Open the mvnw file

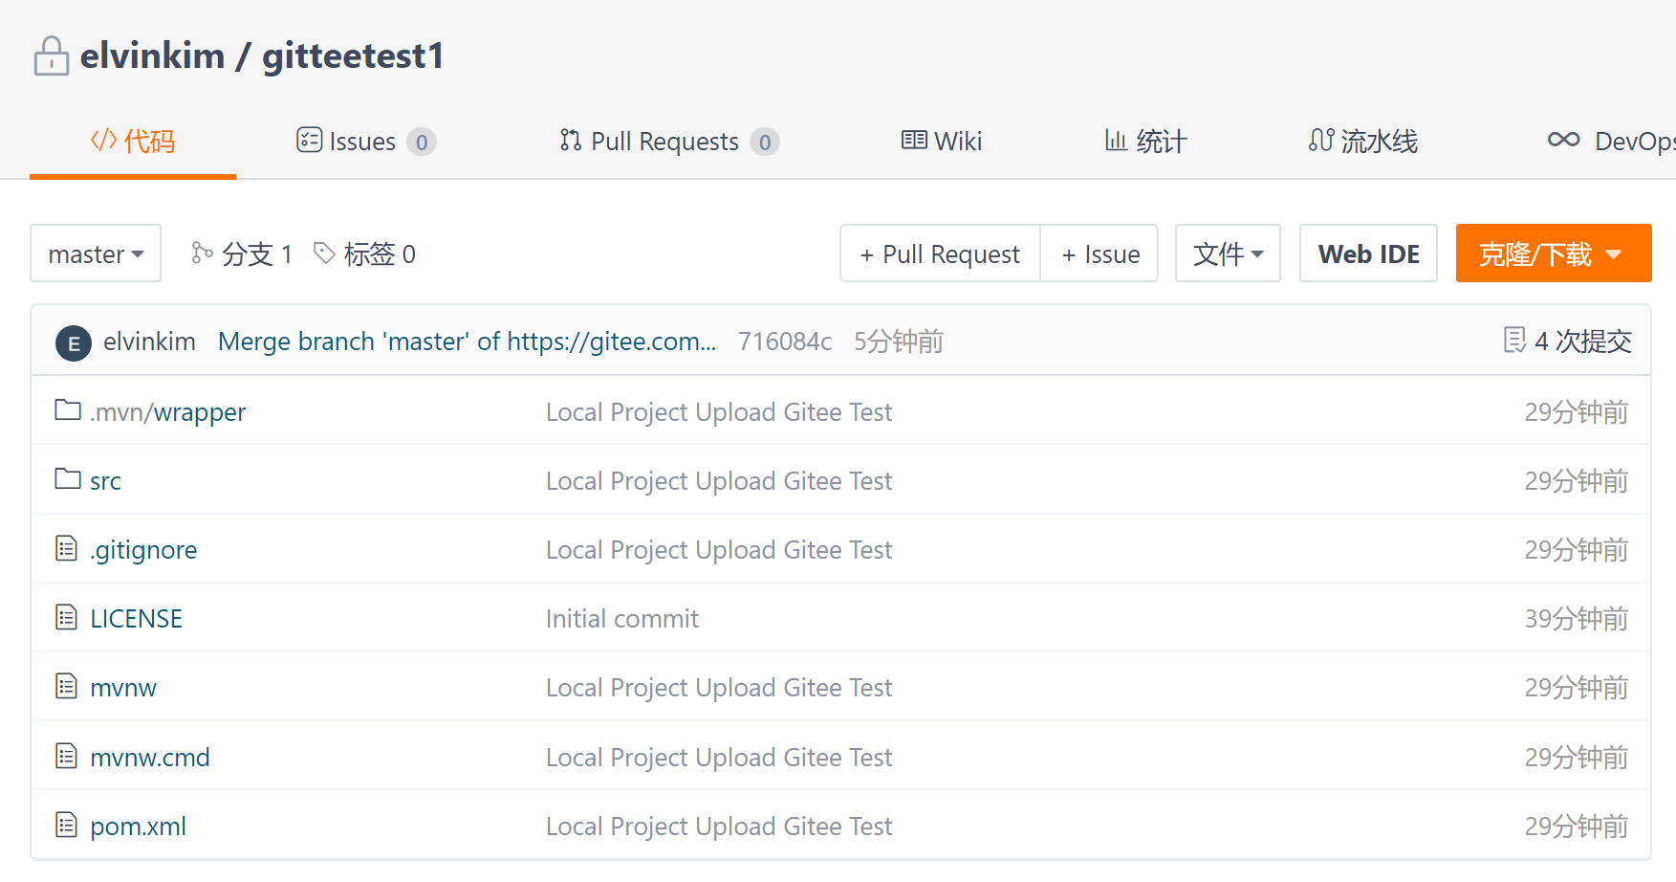pyautogui.click(x=123, y=688)
